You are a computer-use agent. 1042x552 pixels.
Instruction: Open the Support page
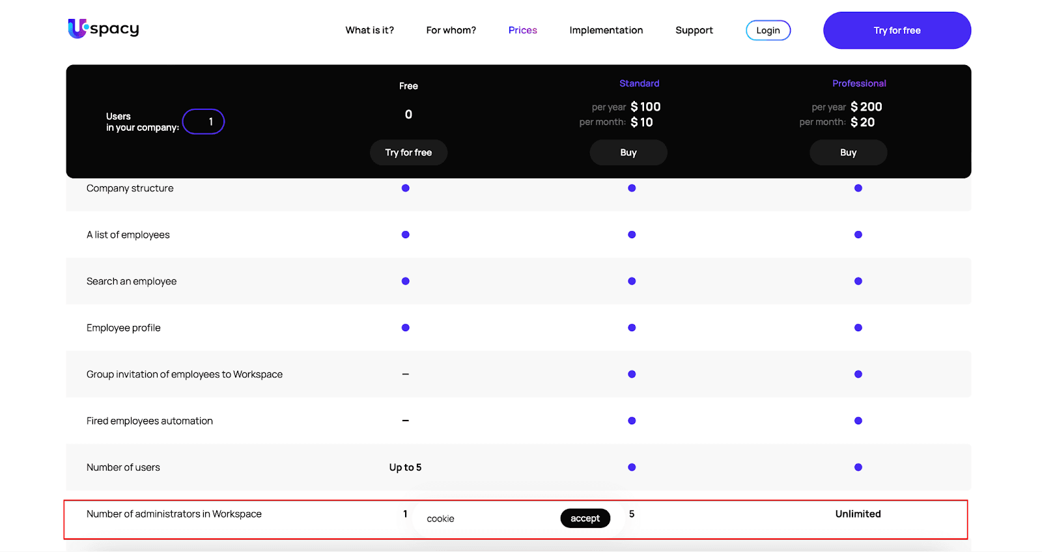click(x=694, y=31)
